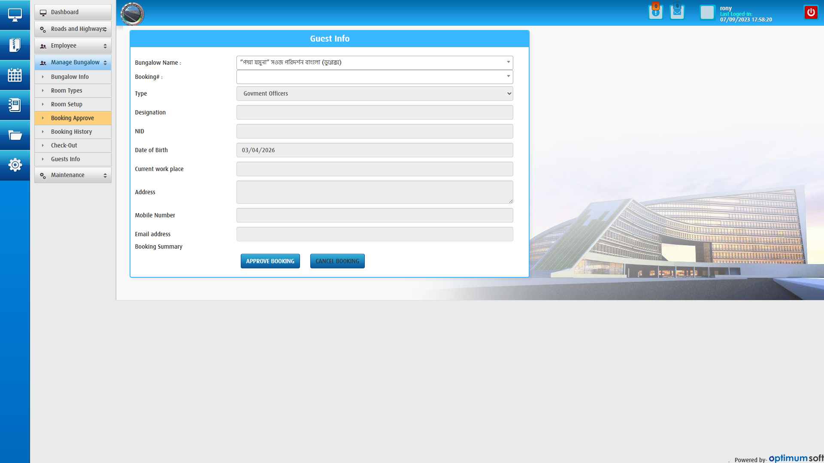Viewport: 824px width, 463px height.
Task: Open Booking History menu item
Action: coord(71,132)
